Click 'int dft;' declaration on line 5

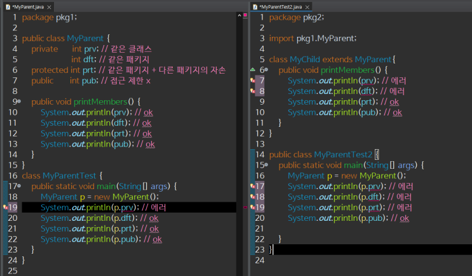(84, 60)
